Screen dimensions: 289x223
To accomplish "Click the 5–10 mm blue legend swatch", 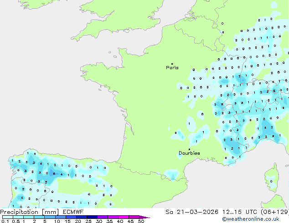I will coord(50,217).
